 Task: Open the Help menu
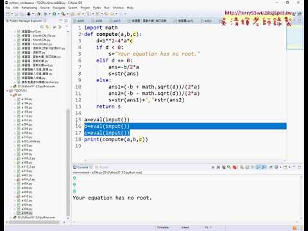(x=130, y=8)
